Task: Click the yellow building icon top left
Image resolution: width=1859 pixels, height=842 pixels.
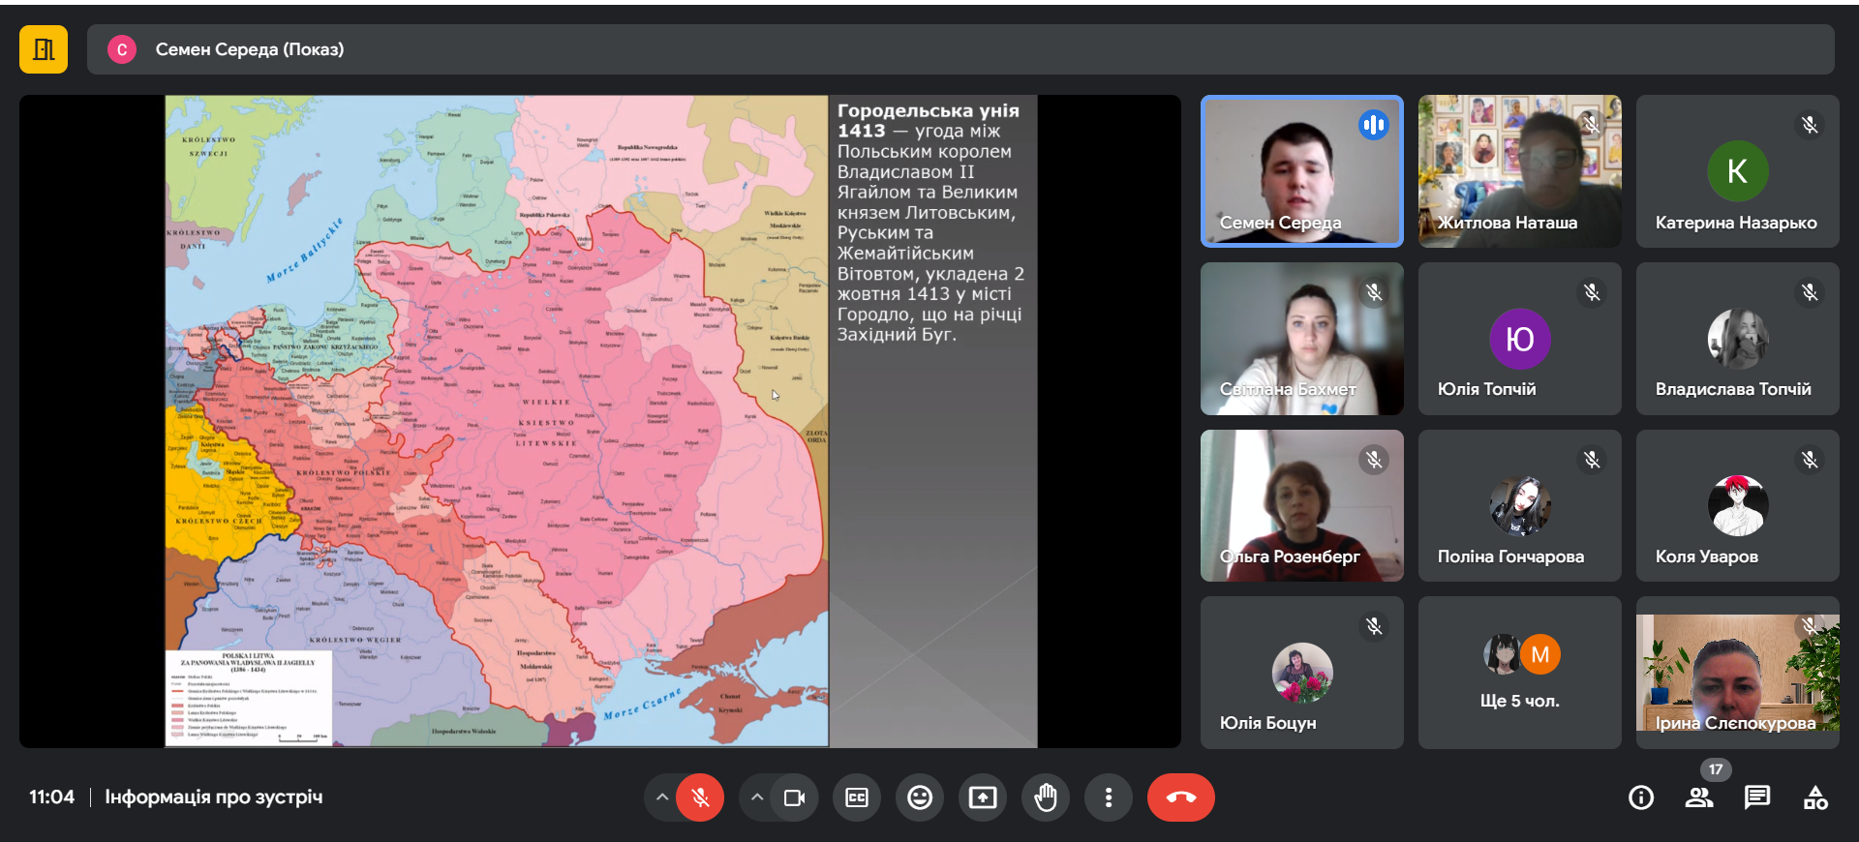Action: coord(44,49)
